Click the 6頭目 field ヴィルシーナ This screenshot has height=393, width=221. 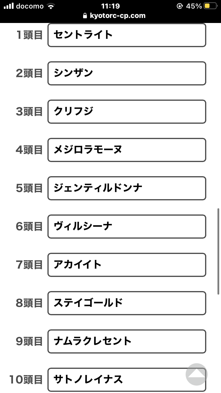pyautogui.click(x=127, y=227)
